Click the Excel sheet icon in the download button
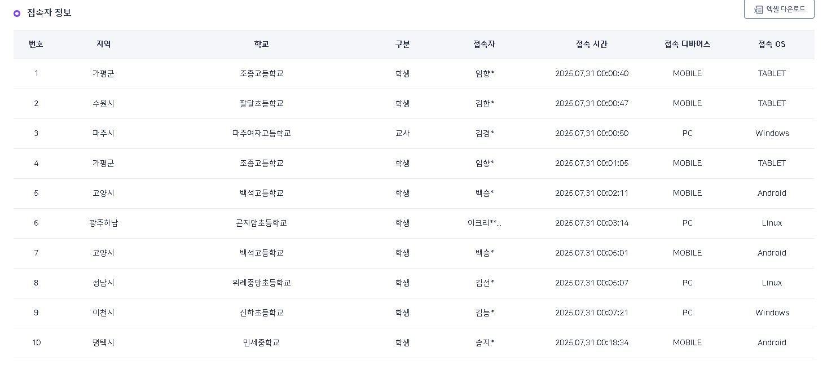This screenshot has width=836, height=365. 759,10
